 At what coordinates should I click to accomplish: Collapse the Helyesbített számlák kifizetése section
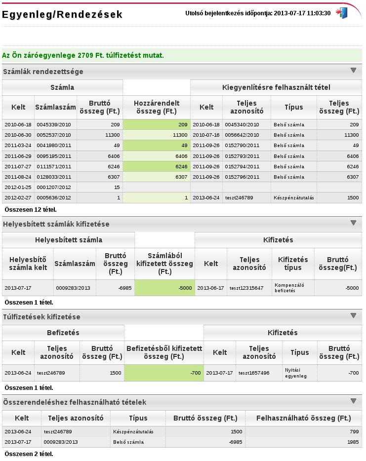point(353,223)
